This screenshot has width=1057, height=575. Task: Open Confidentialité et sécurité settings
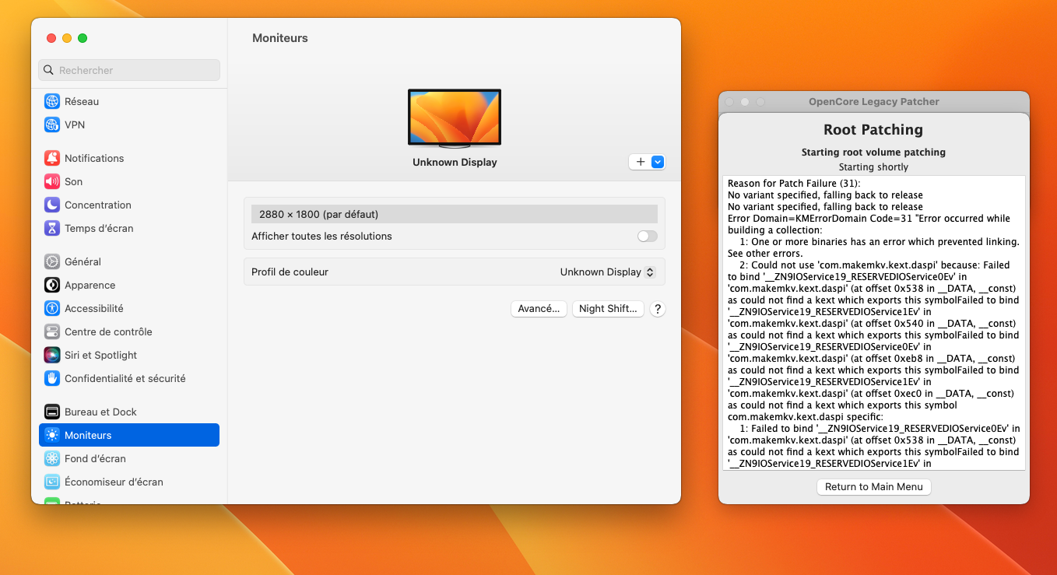click(x=129, y=378)
